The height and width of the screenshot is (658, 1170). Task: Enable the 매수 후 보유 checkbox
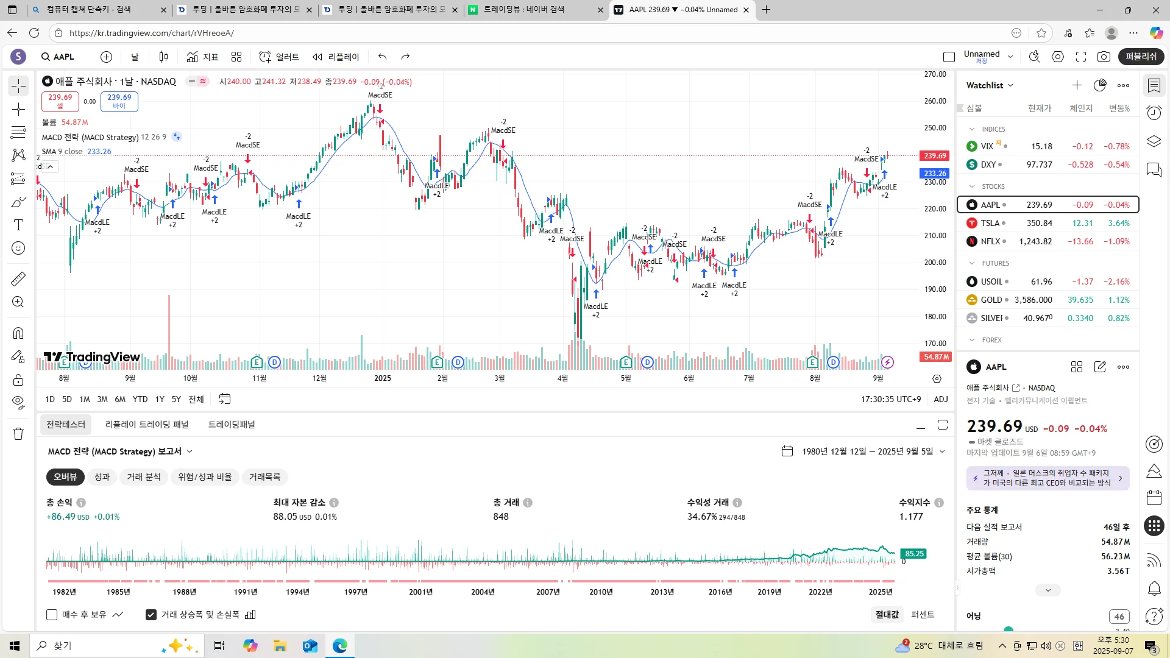coord(52,615)
